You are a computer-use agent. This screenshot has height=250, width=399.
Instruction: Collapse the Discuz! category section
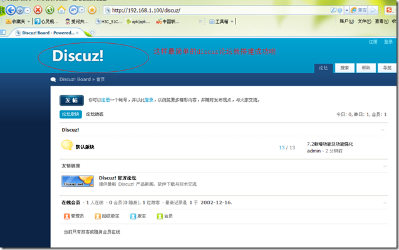pyautogui.click(x=383, y=130)
